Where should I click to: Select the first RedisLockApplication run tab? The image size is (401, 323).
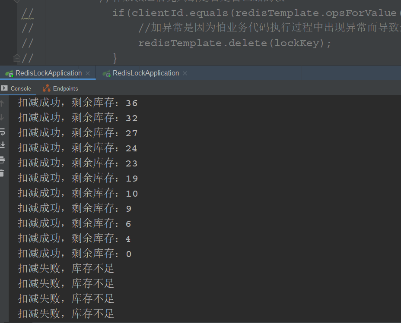click(48, 73)
